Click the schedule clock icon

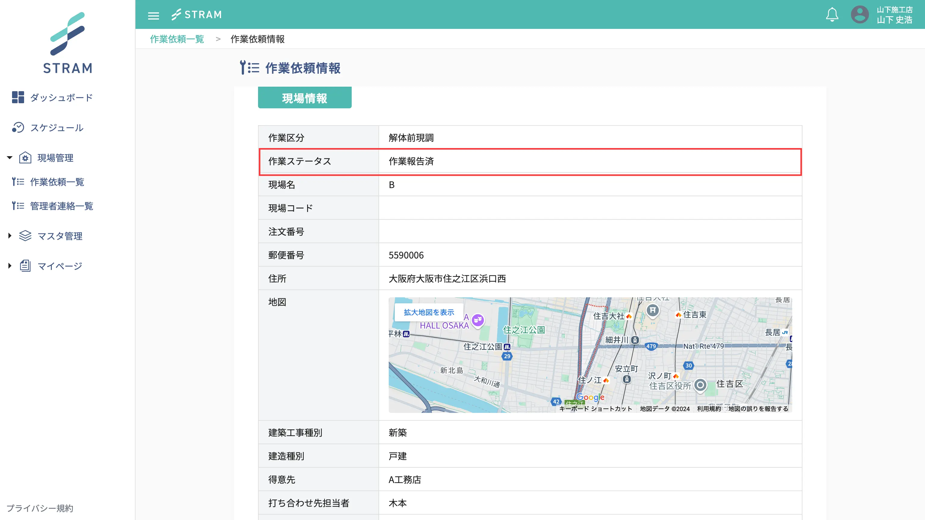point(17,127)
